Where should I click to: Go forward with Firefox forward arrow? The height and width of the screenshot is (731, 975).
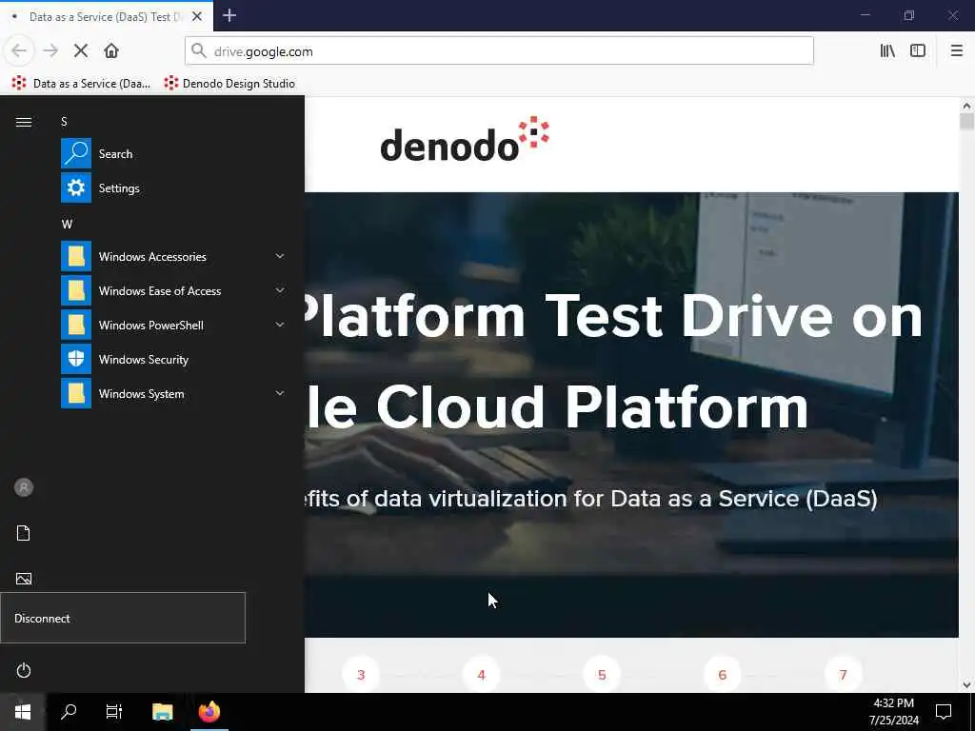coord(51,51)
